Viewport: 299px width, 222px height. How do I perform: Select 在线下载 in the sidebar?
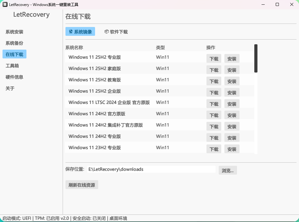(14, 54)
